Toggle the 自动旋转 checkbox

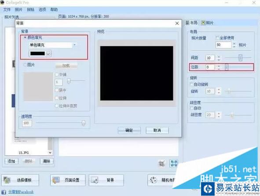(x=191, y=84)
